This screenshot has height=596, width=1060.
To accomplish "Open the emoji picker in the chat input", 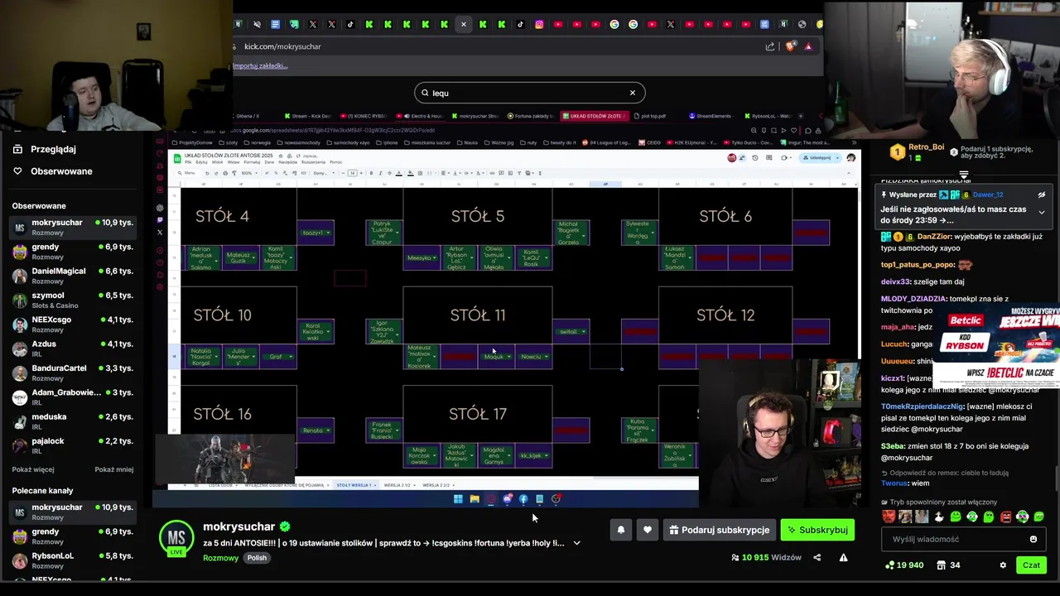I will pos(1033,539).
